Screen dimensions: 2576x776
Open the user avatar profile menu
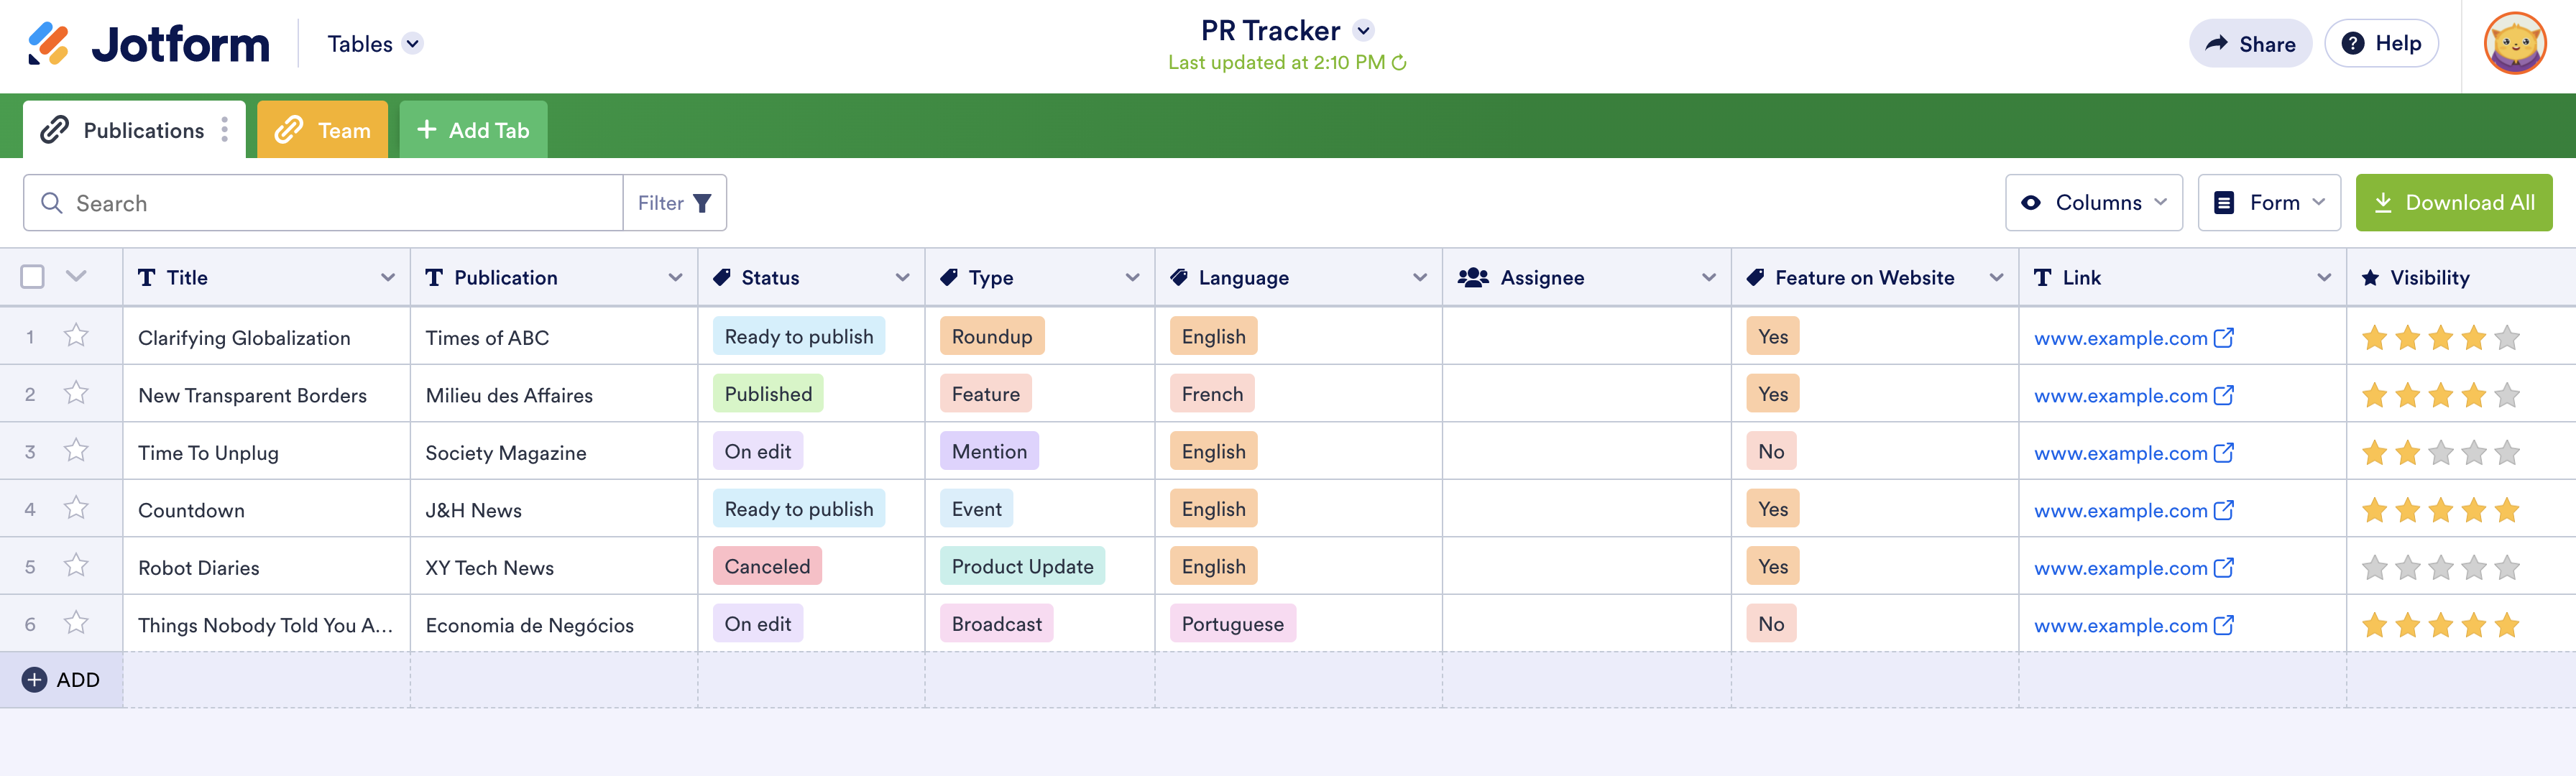coord(2514,44)
